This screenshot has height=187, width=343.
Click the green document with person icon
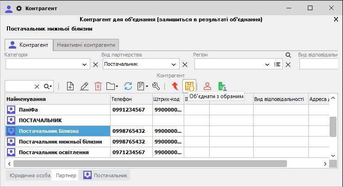coord(222,86)
